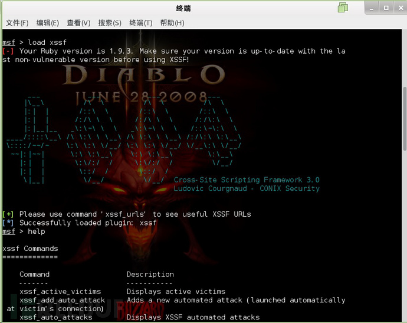Open the 编辑(E) menu
Image resolution: width=407 pixels, height=323 pixels.
pyautogui.click(x=48, y=23)
